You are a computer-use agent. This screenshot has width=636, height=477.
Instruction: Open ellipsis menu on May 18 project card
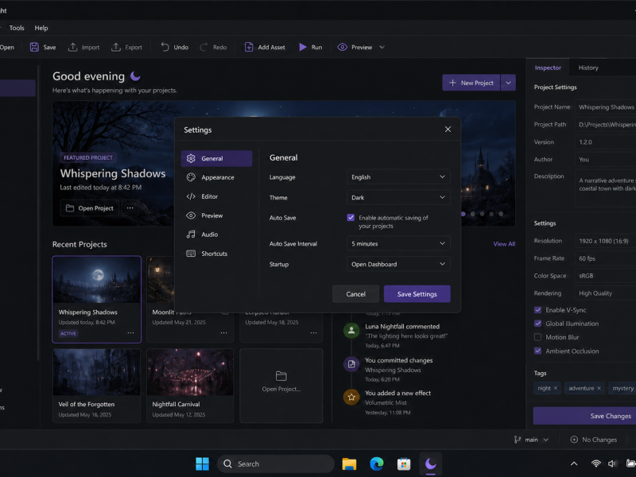click(313, 333)
